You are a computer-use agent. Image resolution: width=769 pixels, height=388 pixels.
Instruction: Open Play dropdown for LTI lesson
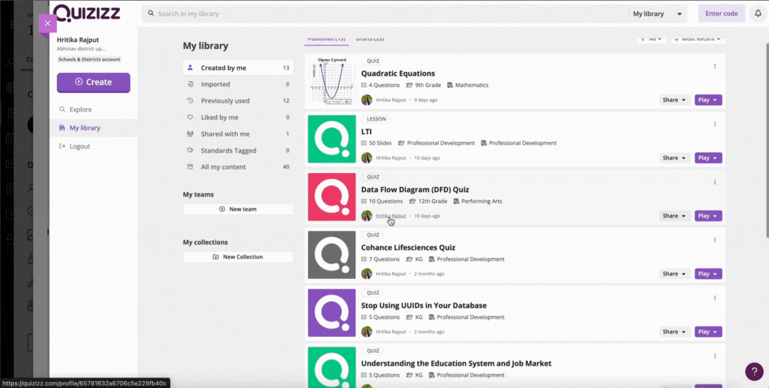tap(708, 158)
